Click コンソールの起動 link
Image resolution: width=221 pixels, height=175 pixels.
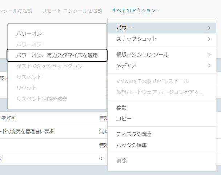pyautogui.click(x=16, y=11)
